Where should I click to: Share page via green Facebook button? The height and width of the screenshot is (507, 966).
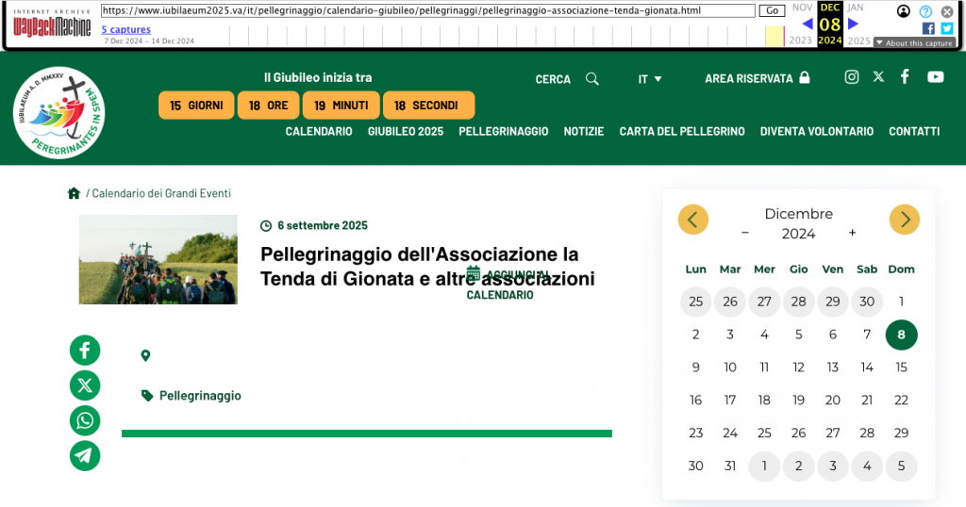pyautogui.click(x=85, y=351)
